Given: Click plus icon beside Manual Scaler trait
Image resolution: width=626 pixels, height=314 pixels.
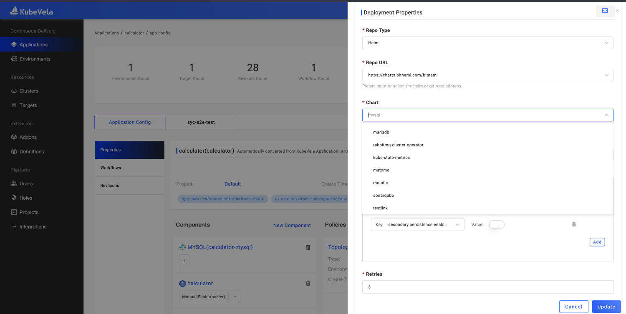Looking at the screenshot, I should (x=235, y=296).
